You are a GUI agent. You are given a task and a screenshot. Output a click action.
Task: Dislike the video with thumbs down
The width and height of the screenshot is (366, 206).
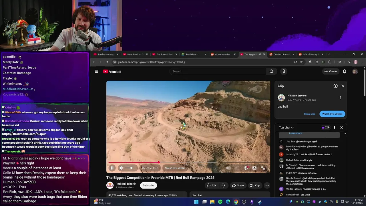coord(224,185)
